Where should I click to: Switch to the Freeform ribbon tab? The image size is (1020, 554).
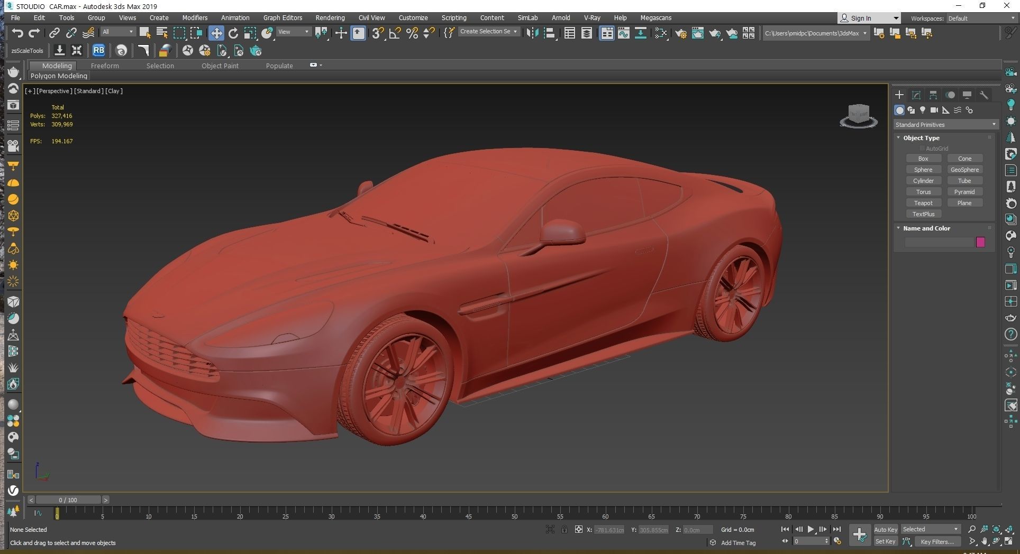[x=105, y=66]
